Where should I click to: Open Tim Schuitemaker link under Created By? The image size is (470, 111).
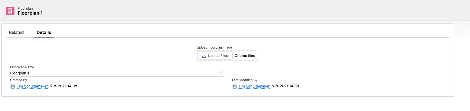tap(32, 86)
